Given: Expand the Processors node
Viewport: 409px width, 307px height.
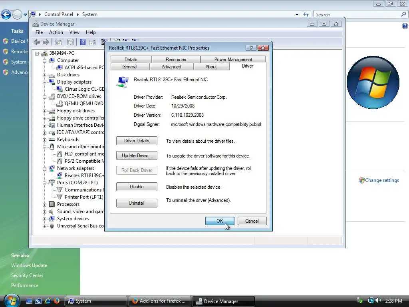Looking at the screenshot, I should [45, 205].
